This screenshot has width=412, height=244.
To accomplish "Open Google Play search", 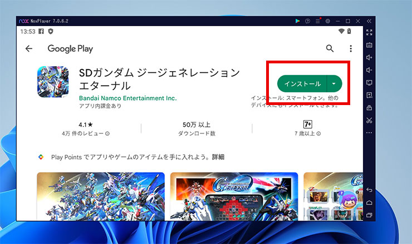I will [x=330, y=48].
